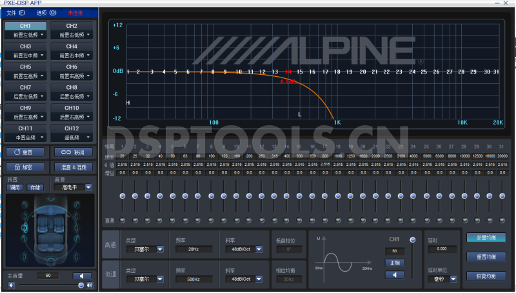Viewport: 516px width, 293px height.
Task: Click the 联调 link channels button
Action: [73, 152]
